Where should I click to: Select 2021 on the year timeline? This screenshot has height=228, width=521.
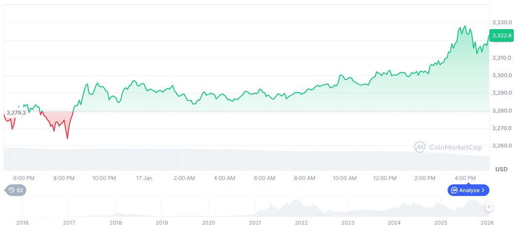point(255,223)
